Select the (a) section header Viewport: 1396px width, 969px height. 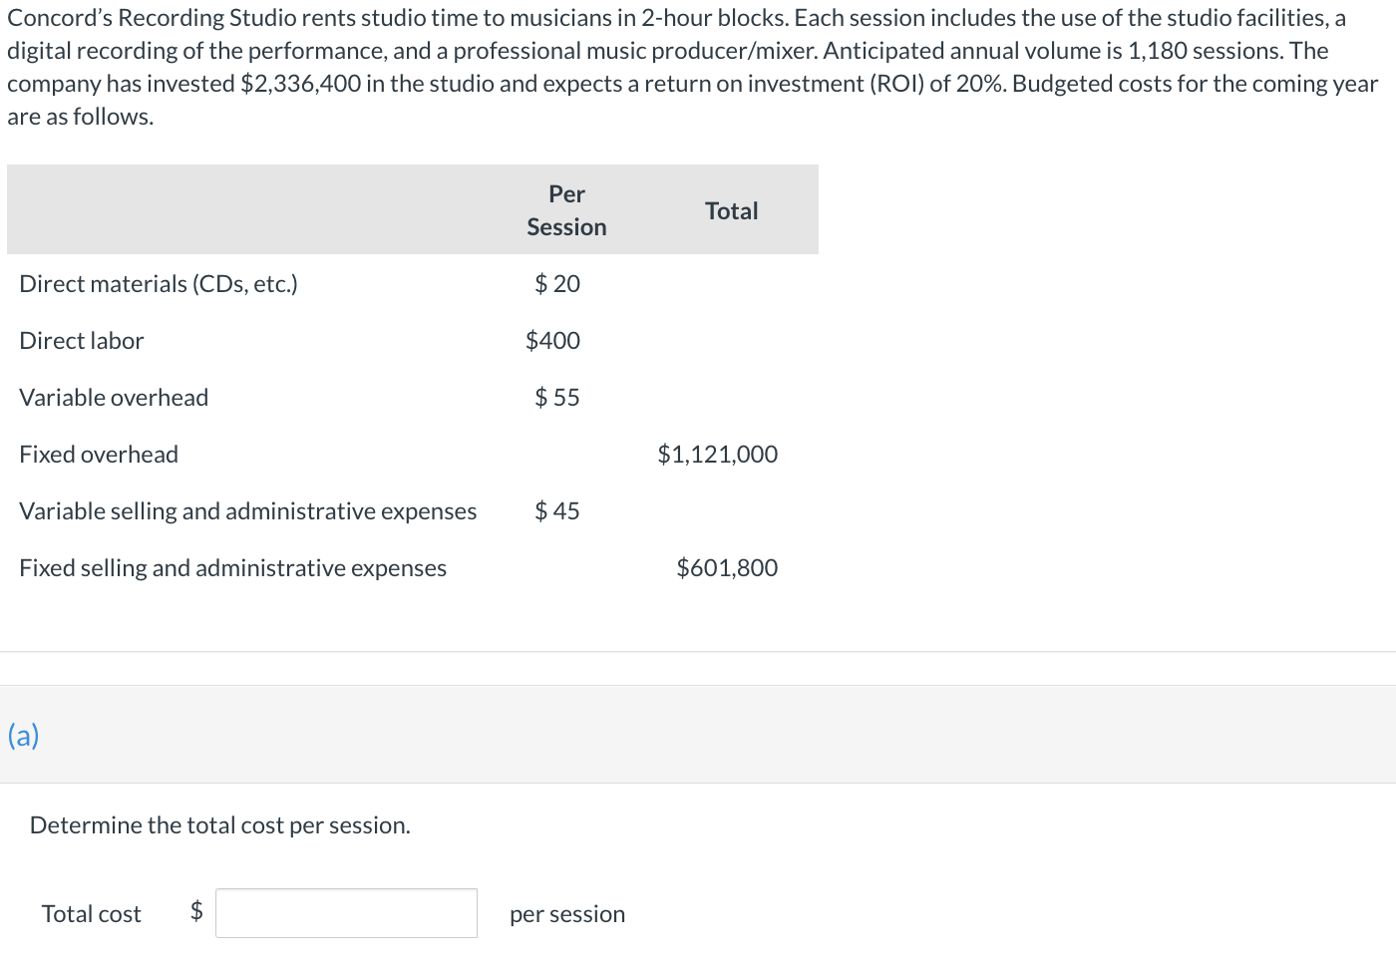point(23,736)
